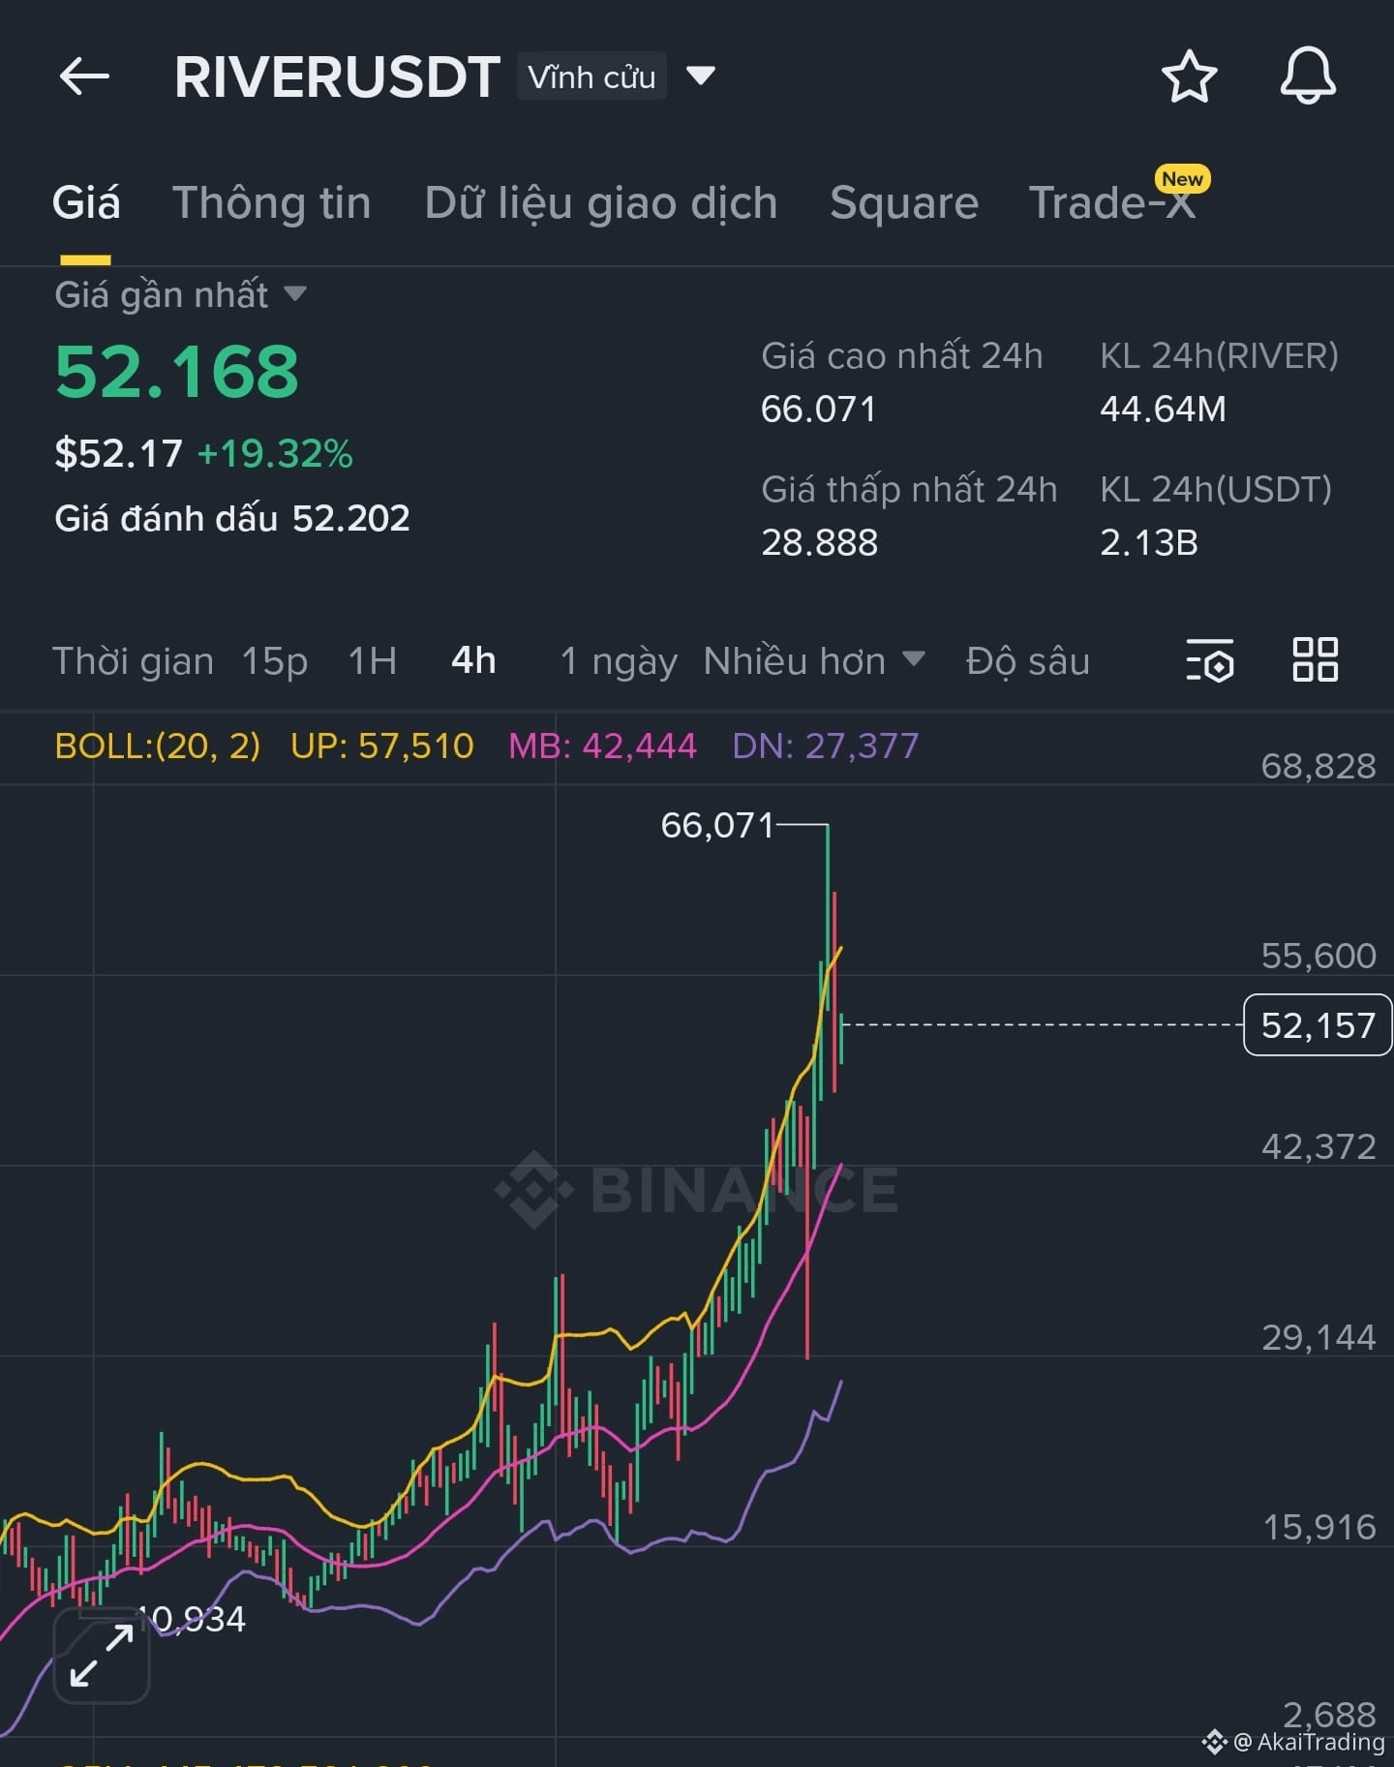1394x1767 pixels.
Task: Select the 1 ngày timeframe
Action: pyautogui.click(x=619, y=661)
